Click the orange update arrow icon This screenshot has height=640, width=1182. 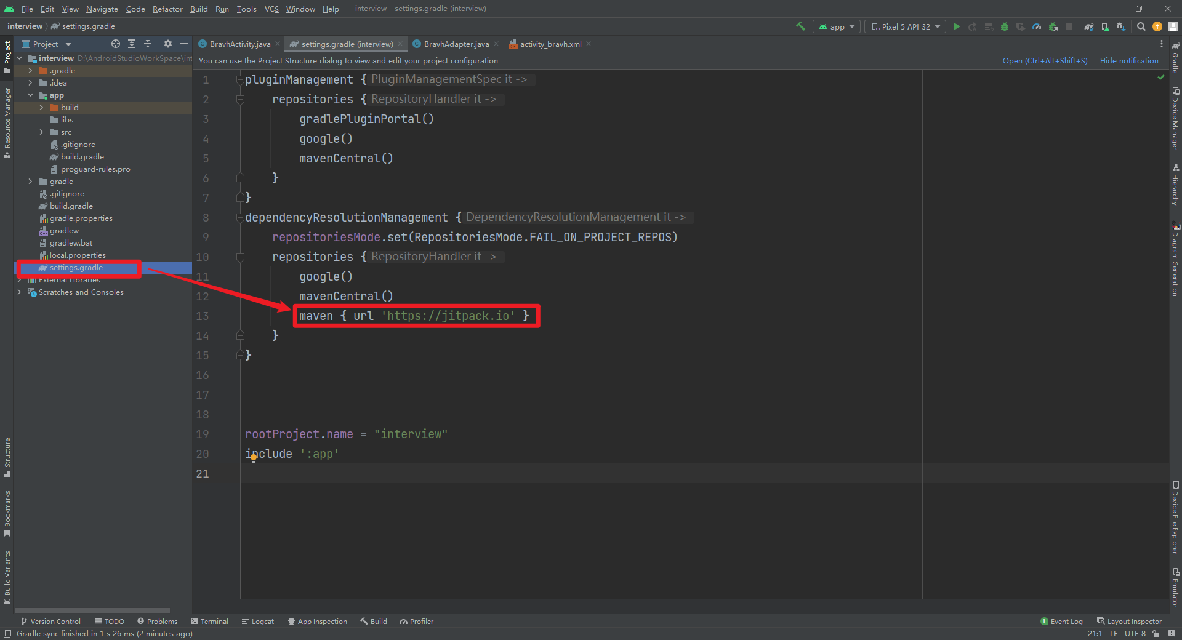click(x=1157, y=26)
